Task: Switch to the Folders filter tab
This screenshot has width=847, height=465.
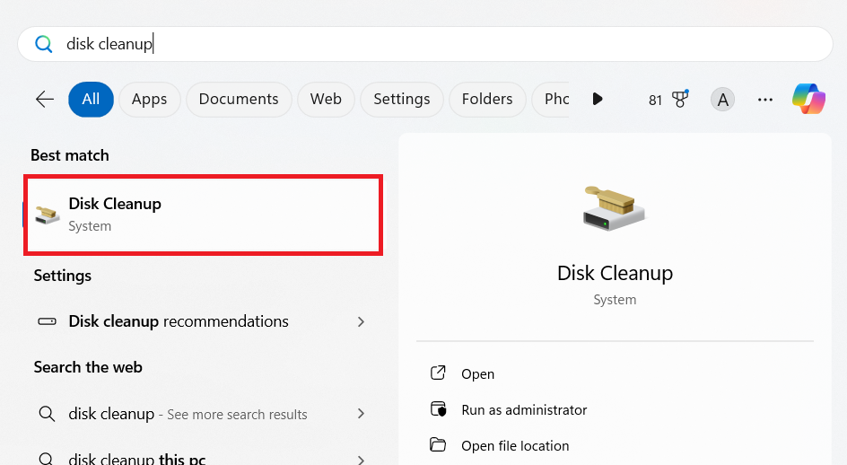Action: (x=487, y=99)
